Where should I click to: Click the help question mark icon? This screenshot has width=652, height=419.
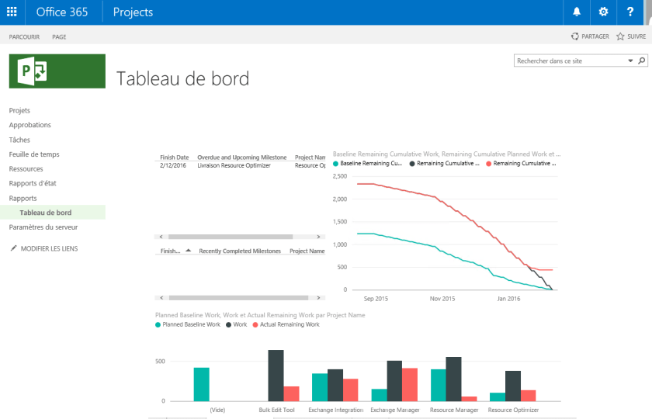(x=630, y=12)
